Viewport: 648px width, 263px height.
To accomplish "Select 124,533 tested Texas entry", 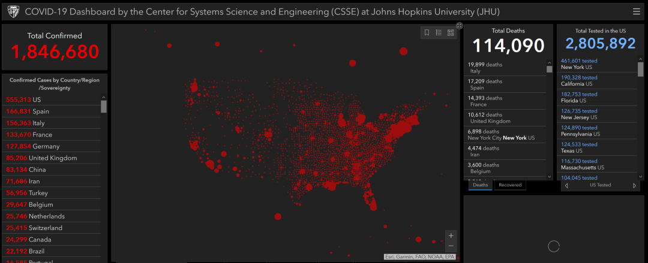I will click(x=597, y=147).
